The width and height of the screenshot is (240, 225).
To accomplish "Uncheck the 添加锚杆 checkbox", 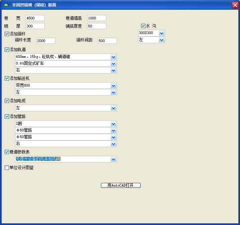I will pos(7,34).
